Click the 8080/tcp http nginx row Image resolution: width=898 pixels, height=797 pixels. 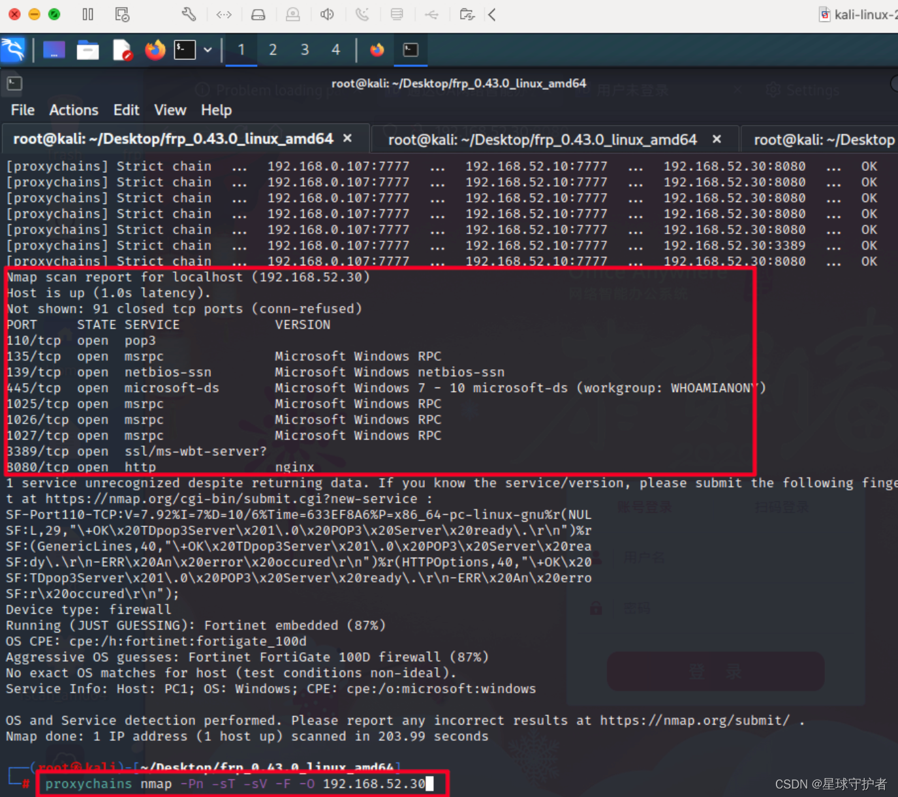pyautogui.click(x=161, y=467)
